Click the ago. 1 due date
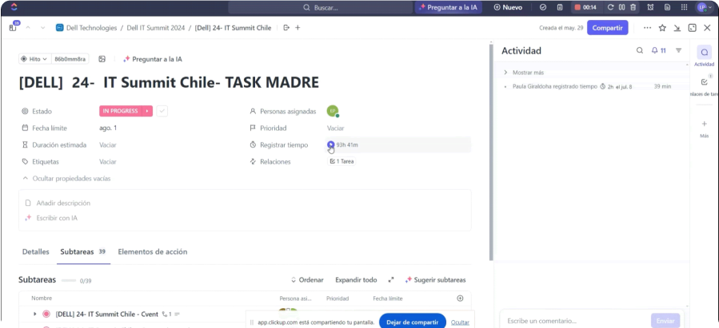The height and width of the screenshot is (328, 719). tap(108, 128)
